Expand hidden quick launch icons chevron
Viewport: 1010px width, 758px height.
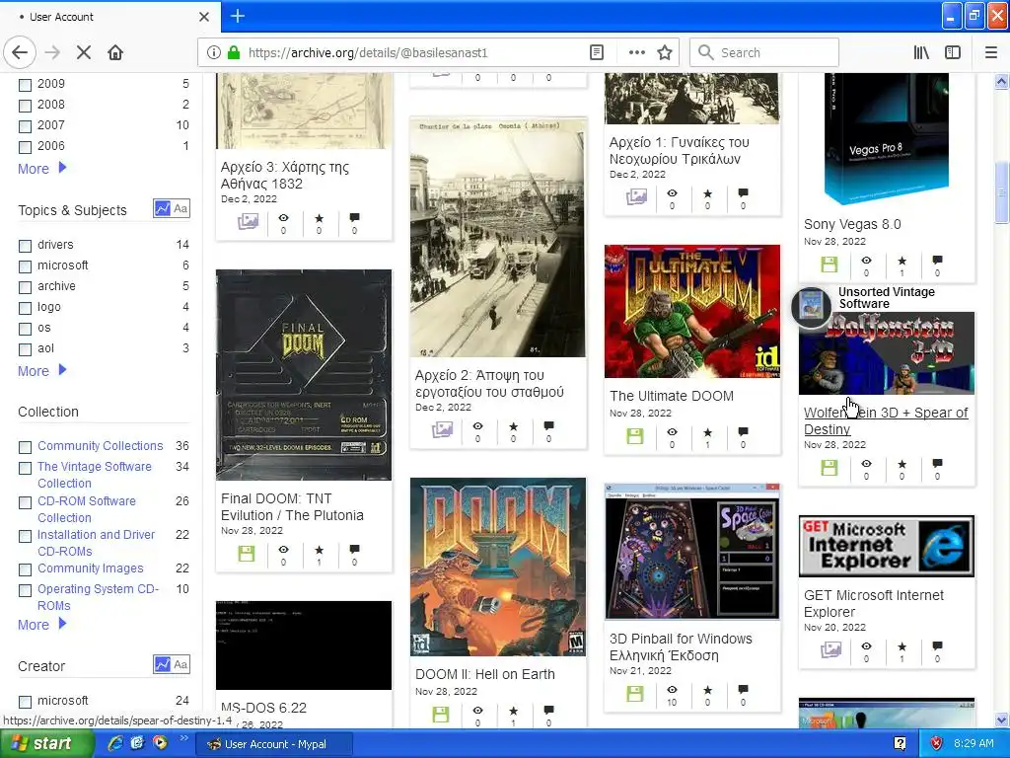[x=183, y=738]
